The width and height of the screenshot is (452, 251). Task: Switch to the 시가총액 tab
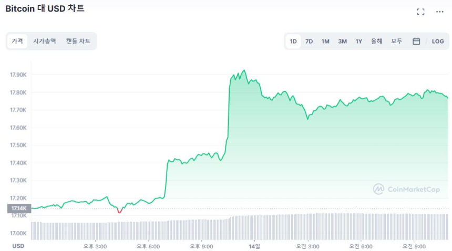[x=44, y=41]
